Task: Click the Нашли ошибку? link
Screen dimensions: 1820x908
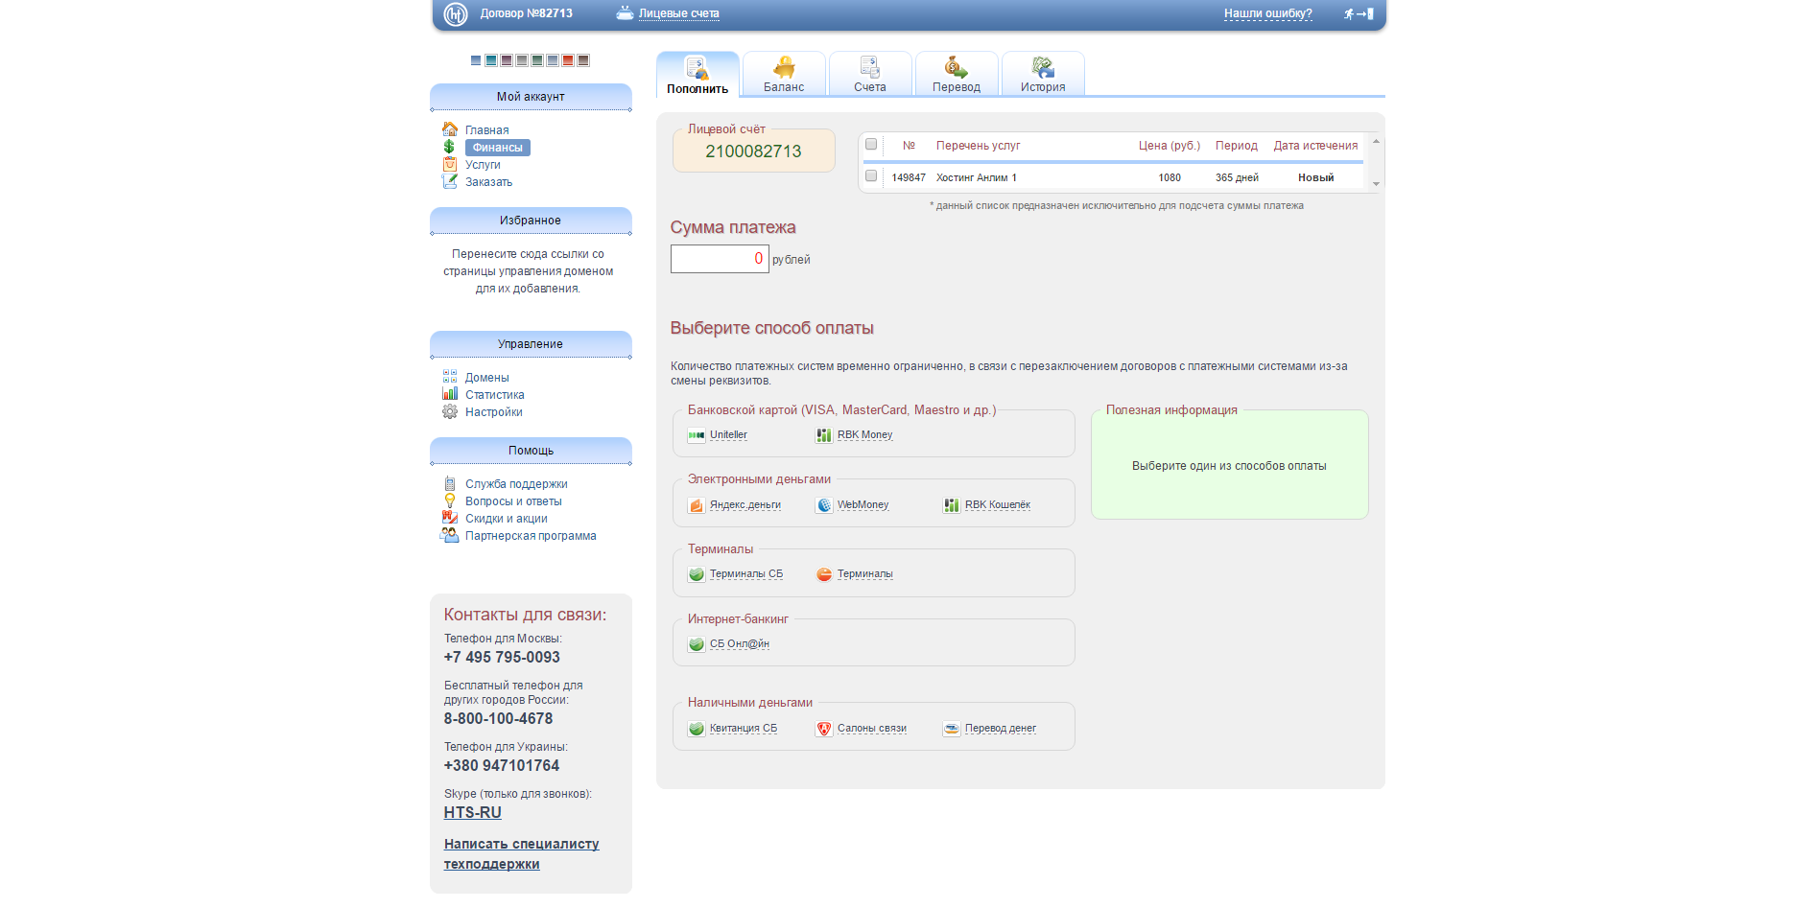Action: 1268,13
